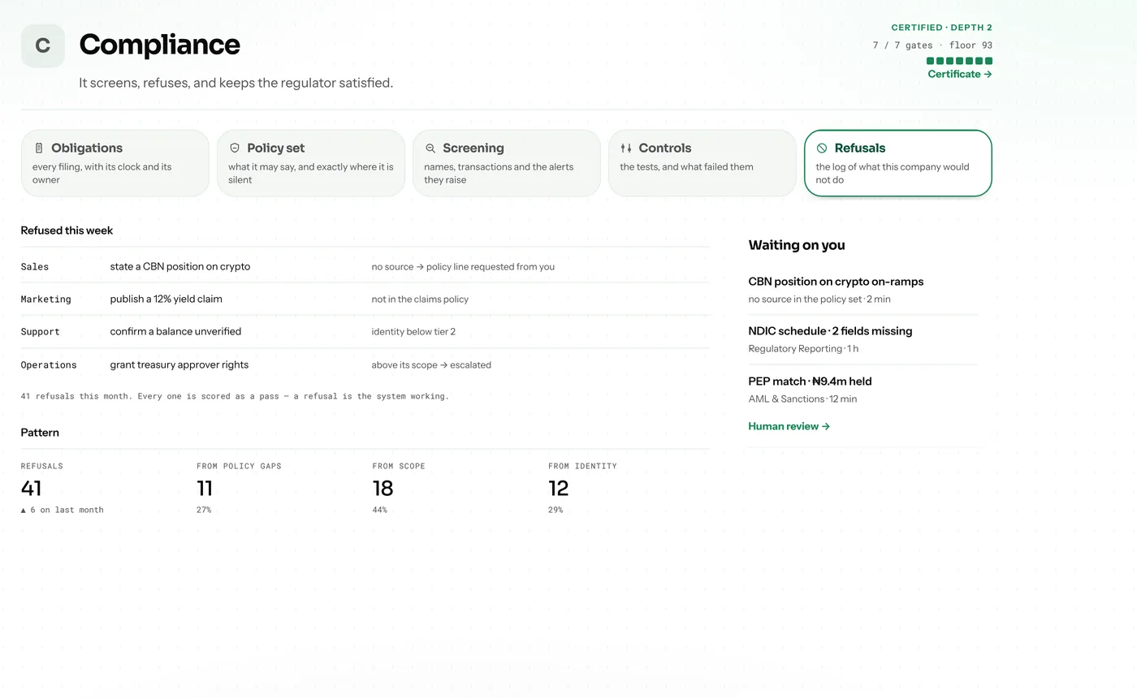Select the Marketing refusal row label
Viewport: 1137px width, 698px height.
(46, 299)
